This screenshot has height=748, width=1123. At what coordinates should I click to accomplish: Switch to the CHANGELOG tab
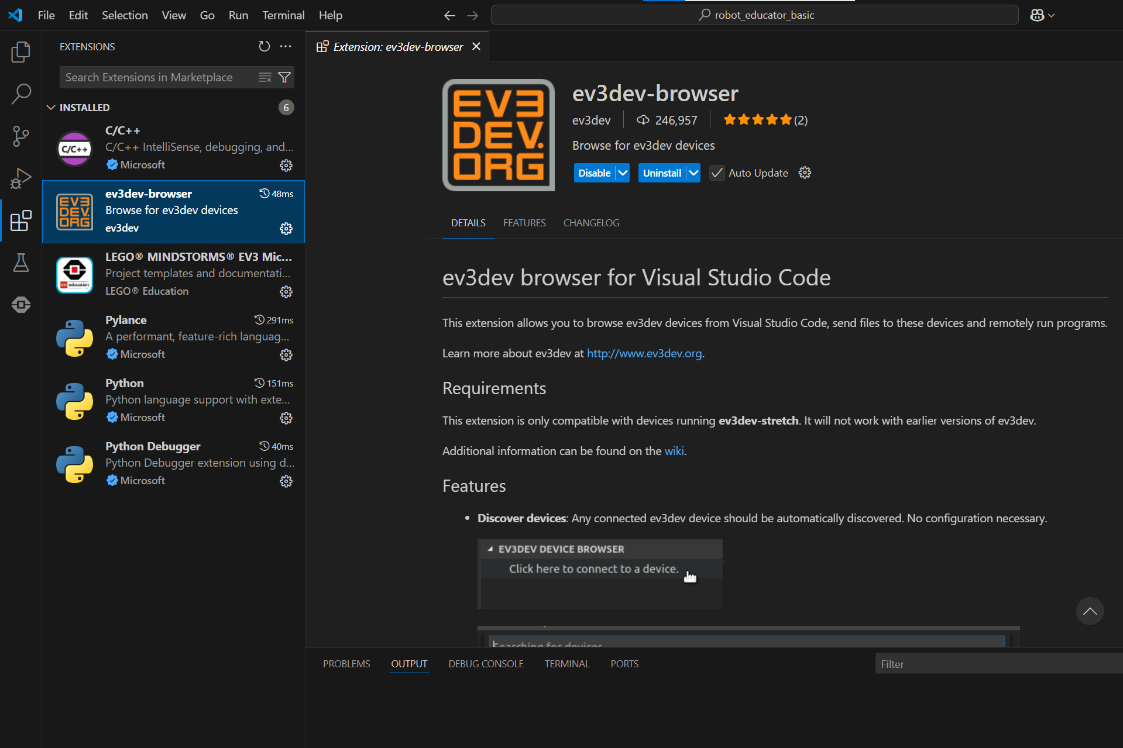[x=591, y=223]
